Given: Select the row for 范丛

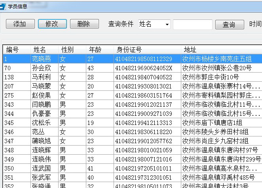Looking at the screenshot, I should [133, 132].
